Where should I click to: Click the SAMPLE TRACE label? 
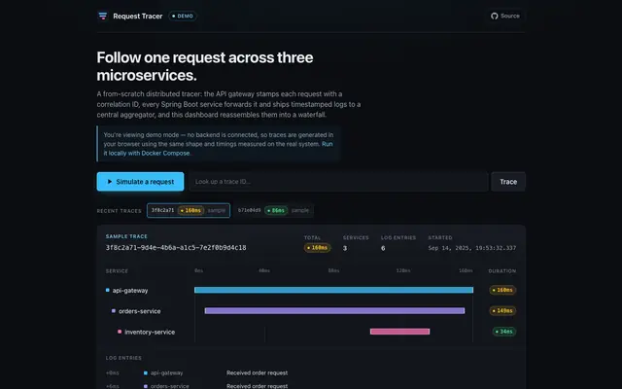click(126, 236)
